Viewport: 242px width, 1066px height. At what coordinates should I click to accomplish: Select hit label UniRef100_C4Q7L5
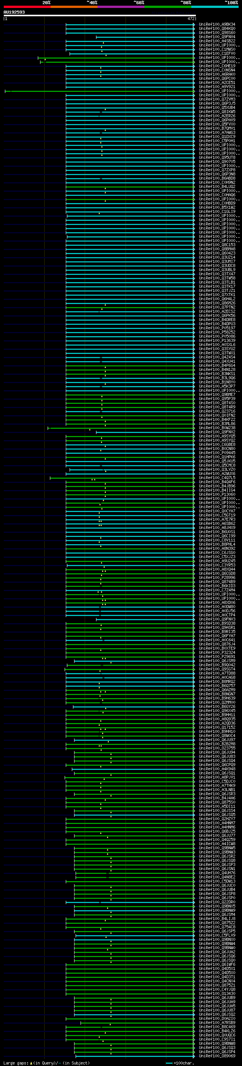[217, 478]
